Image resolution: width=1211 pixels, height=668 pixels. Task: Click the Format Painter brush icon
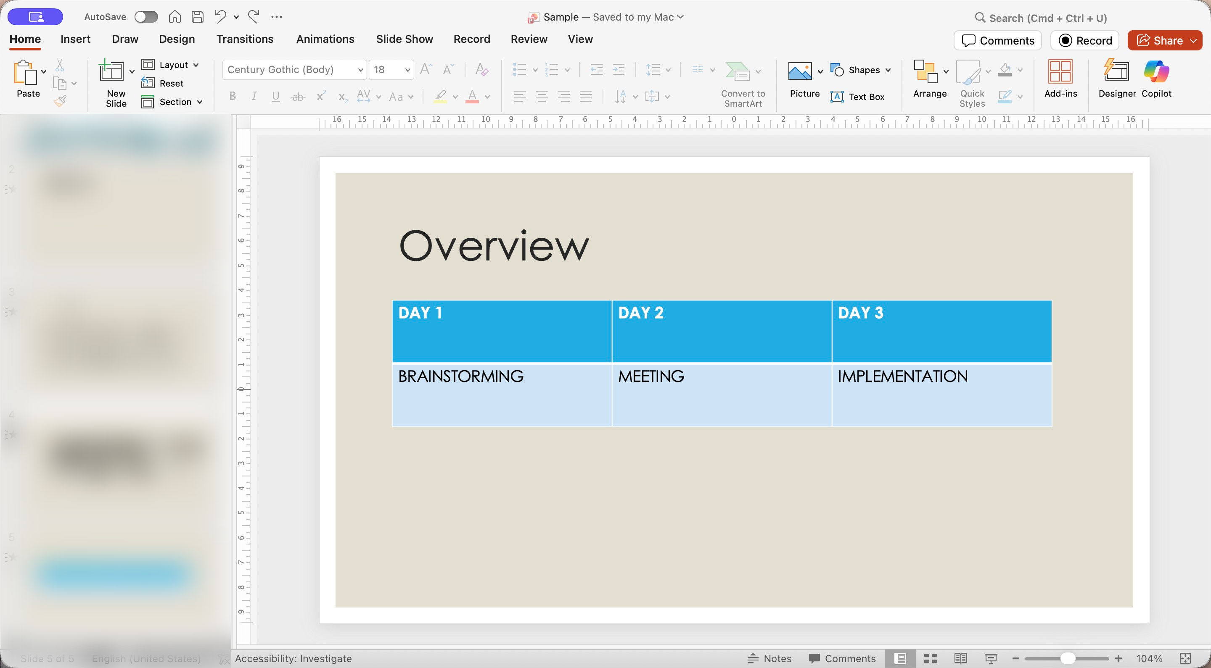[x=60, y=100]
